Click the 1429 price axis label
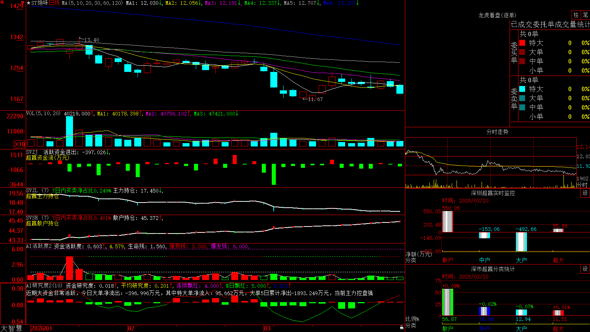Screen dimensions: 590x332 [17, 6]
